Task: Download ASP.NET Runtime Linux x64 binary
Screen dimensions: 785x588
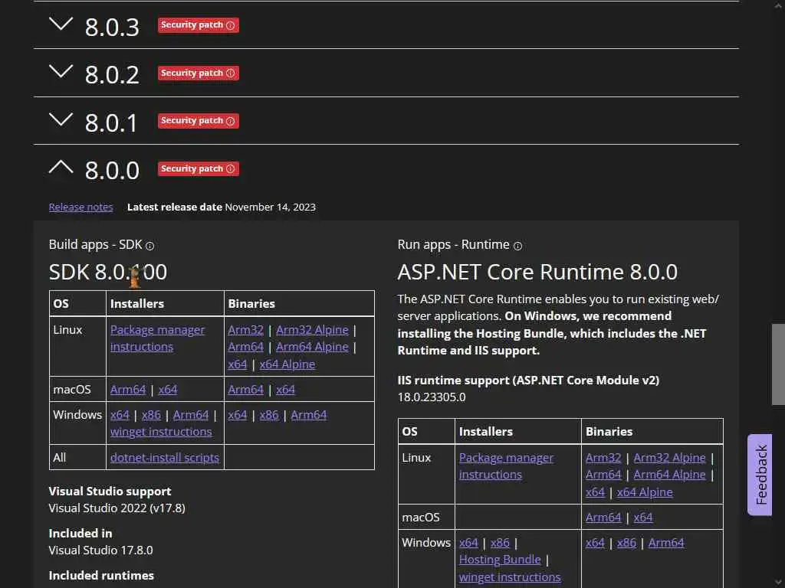Action: (x=595, y=492)
